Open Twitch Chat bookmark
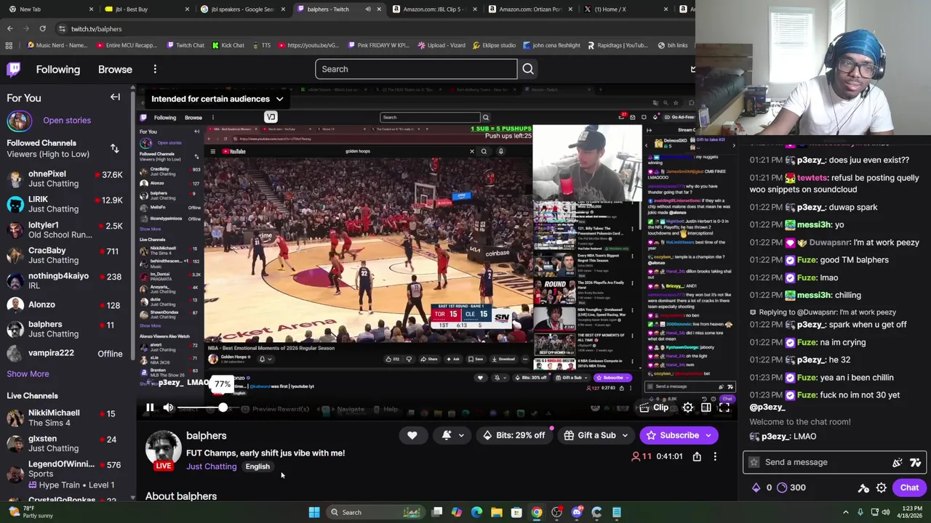931x523 pixels. (185, 45)
